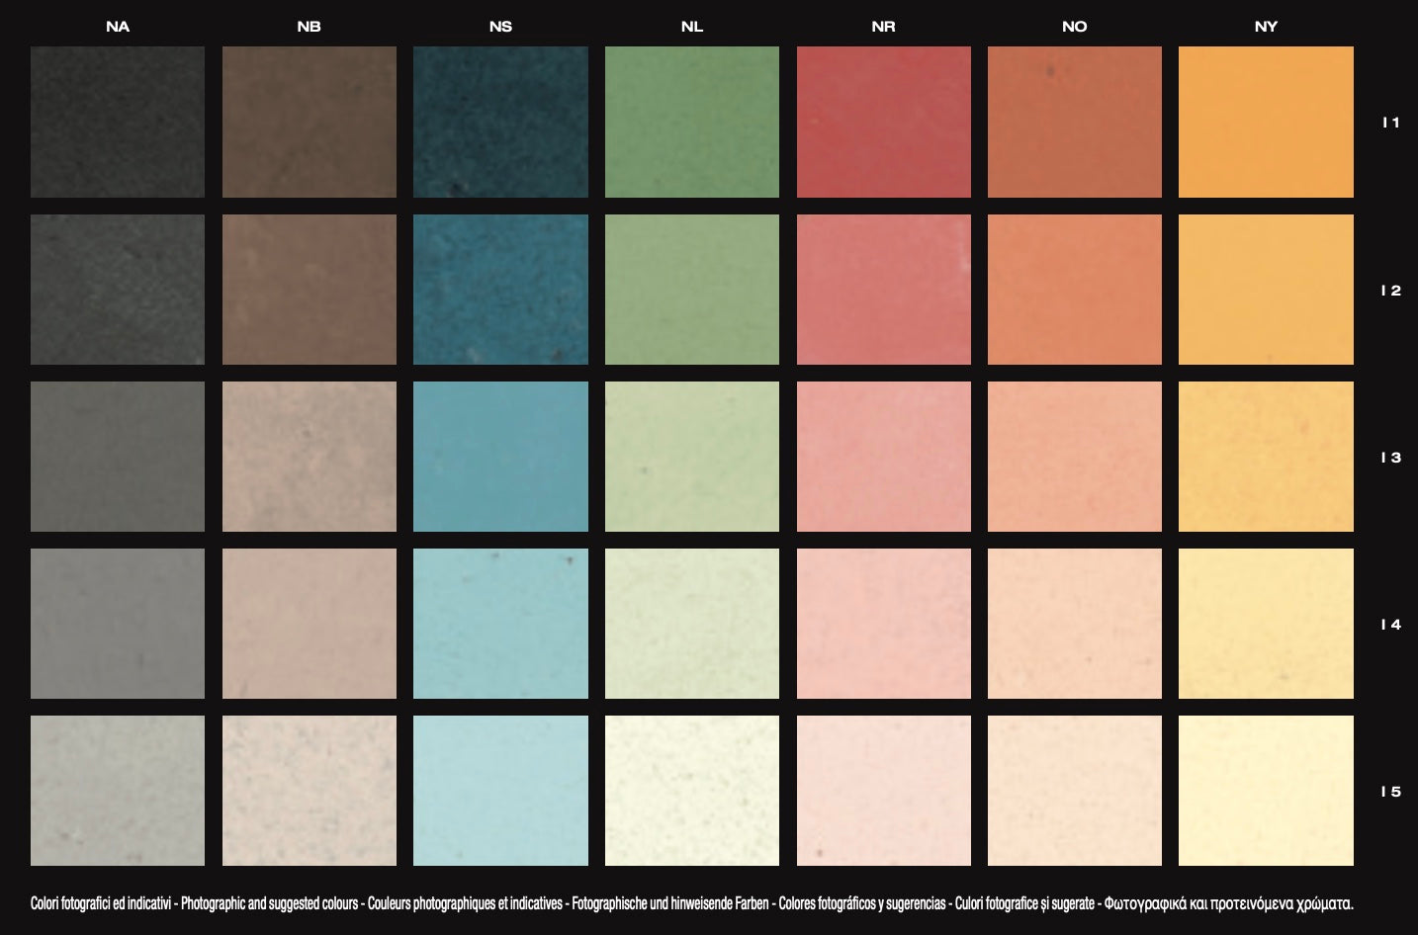Click the I 3 row label
The width and height of the screenshot is (1418, 935).
coord(1390,458)
